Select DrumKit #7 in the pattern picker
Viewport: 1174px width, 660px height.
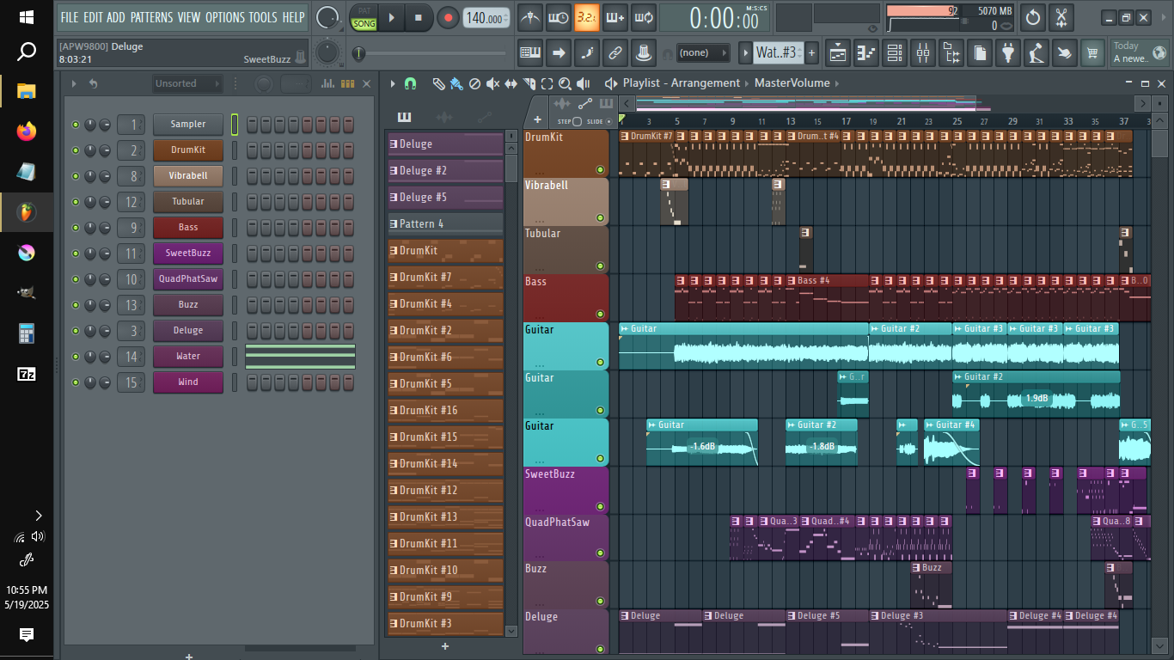(445, 278)
